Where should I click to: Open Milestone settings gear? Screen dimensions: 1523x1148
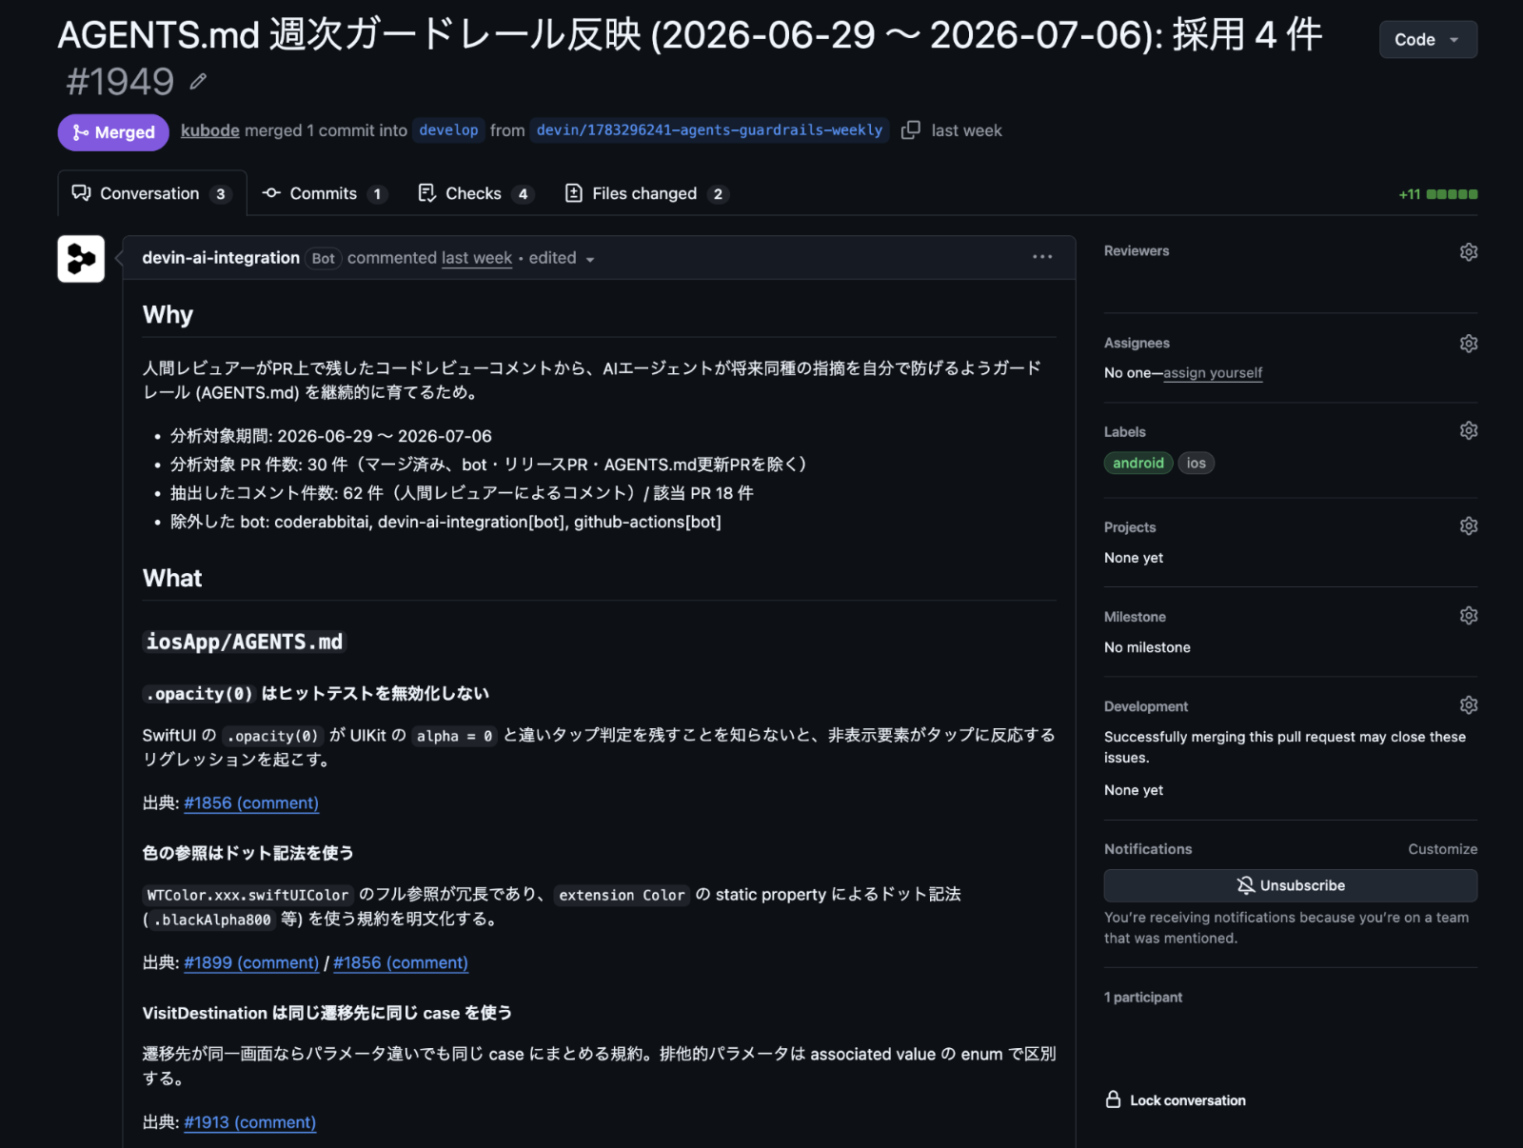click(x=1469, y=616)
